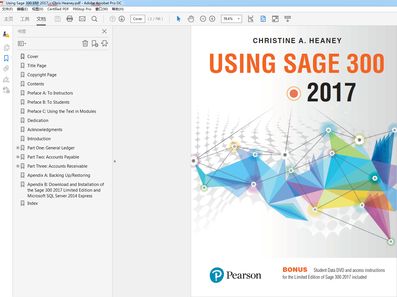The height and width of the screenshot is (297, 397).
Task: Open the Certified PDF menu
Action: (58, 9)
